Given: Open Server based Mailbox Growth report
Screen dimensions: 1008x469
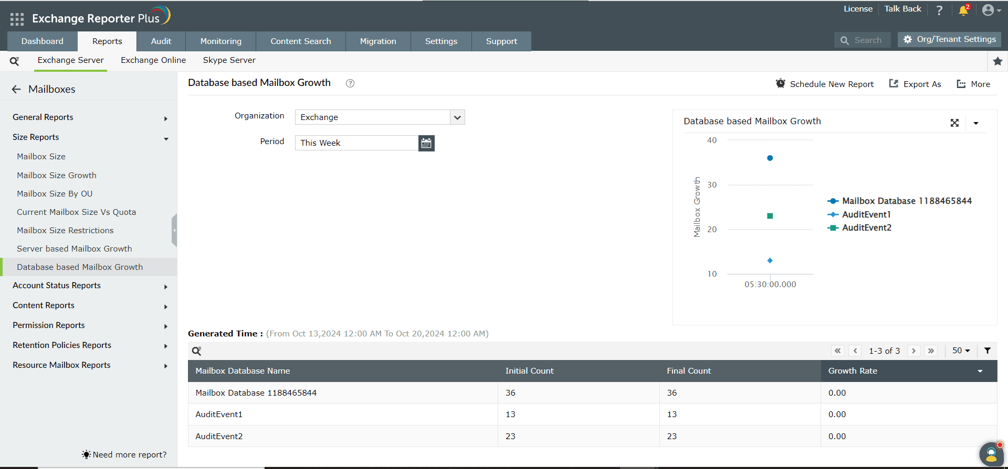Looking at the screenshot, I should [x=74, y=249].
